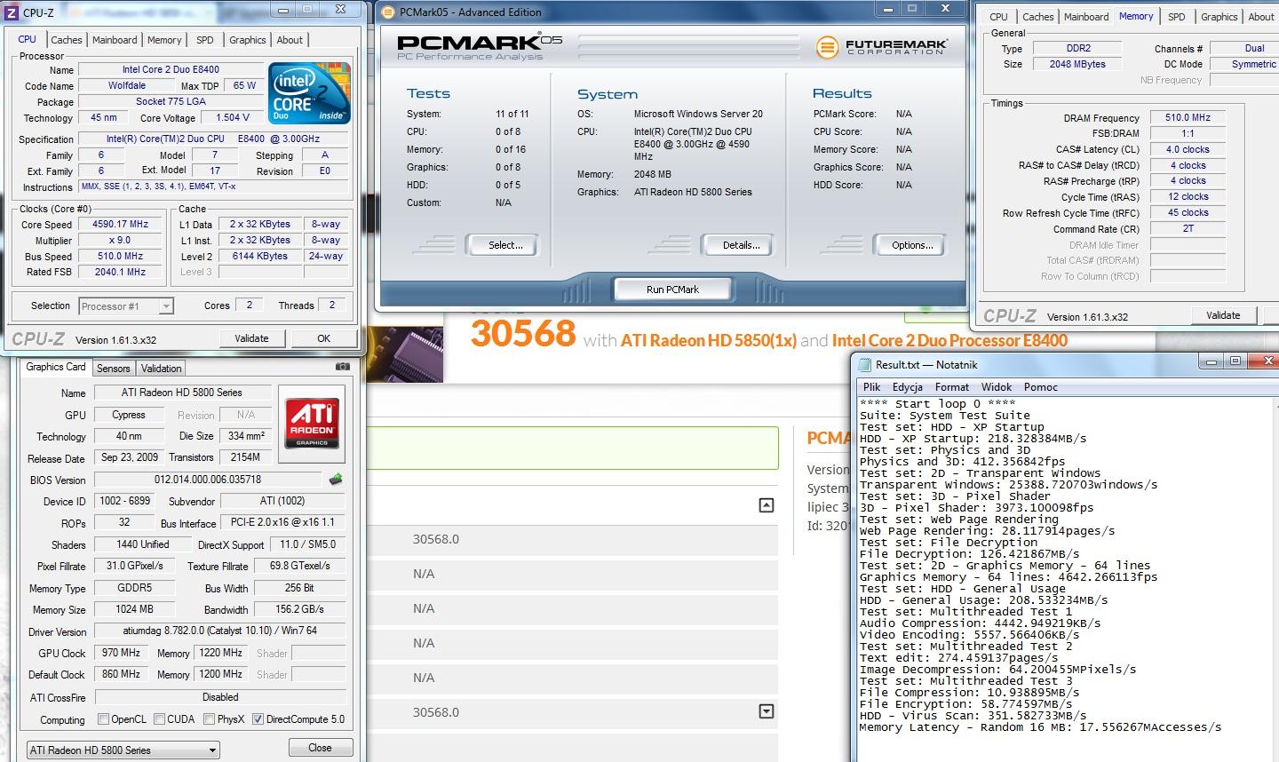The width and height of the screenshot is (1279, 762).
Task: Click the 4.0 clocks CAS Latency value
Action: [1188, 149]
